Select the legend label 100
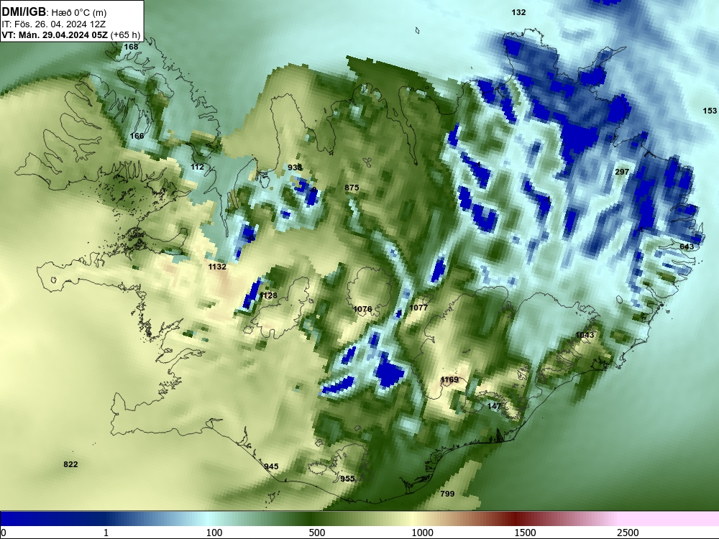The width and height of the screenshot is (719, 539). 214,533
